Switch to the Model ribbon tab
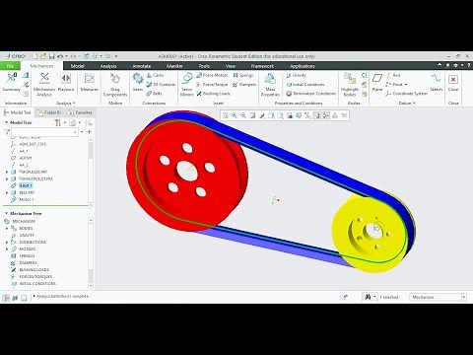Screen dimensions: 473x355 (x=78, y=66)
